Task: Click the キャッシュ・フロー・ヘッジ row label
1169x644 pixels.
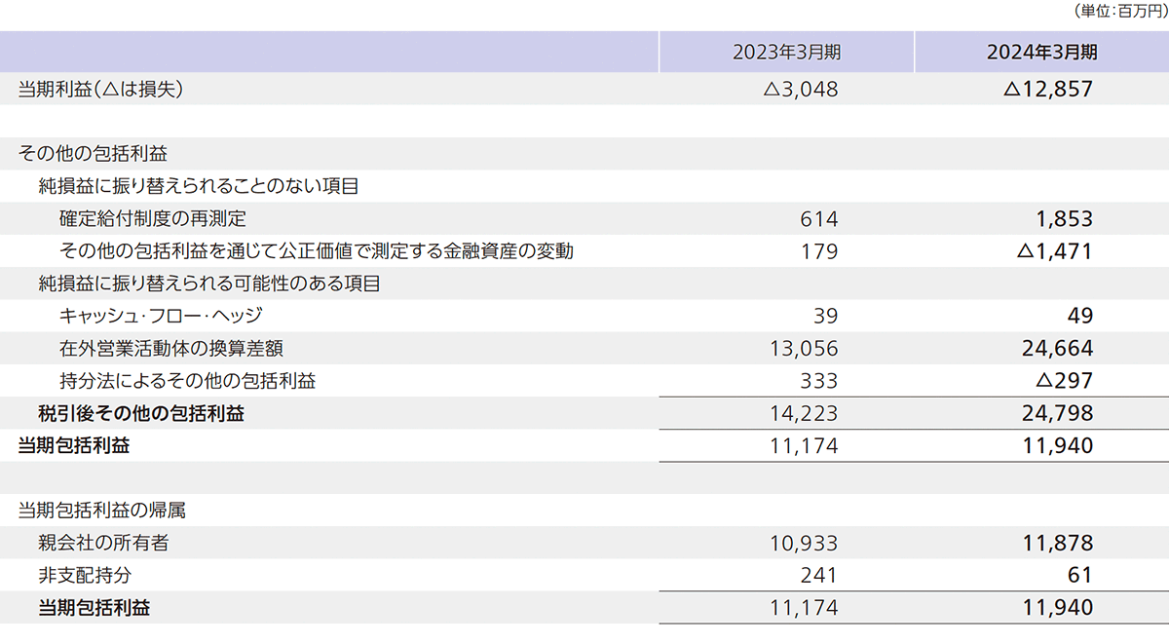Action: (x=161, y=316)
